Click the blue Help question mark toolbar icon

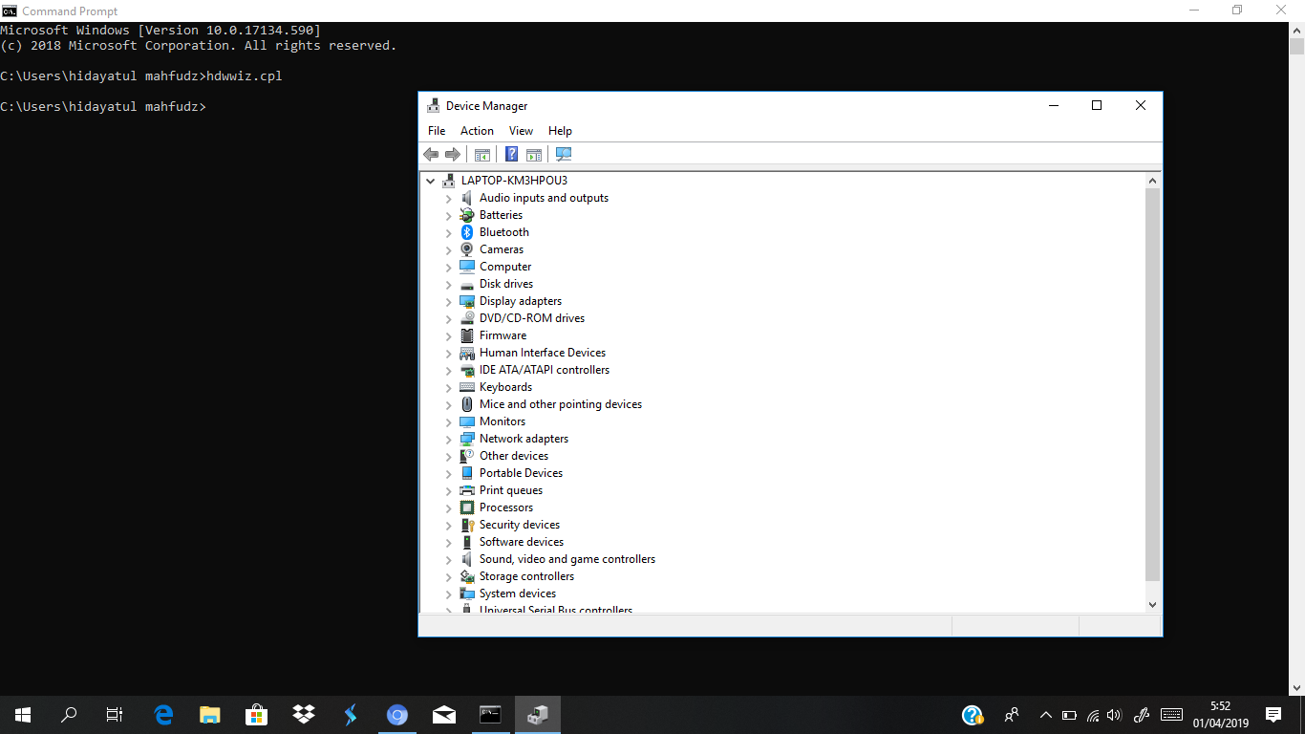coord(512,154)
